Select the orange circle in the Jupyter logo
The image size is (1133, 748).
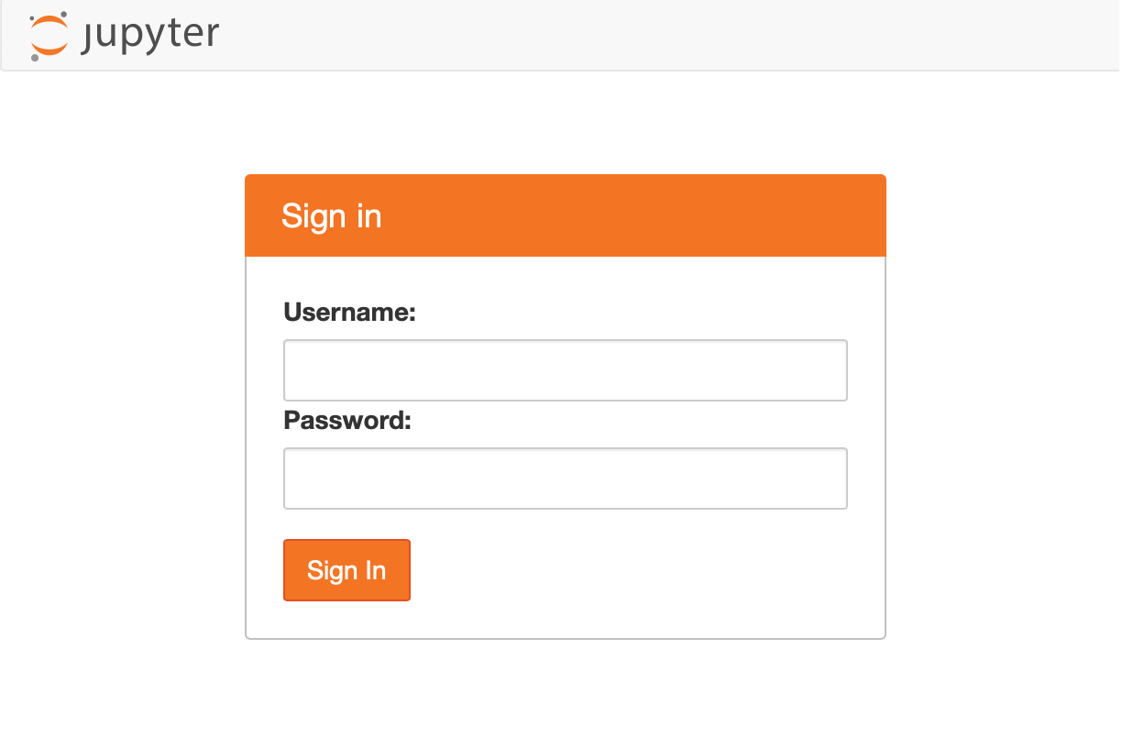pos(48,37)
